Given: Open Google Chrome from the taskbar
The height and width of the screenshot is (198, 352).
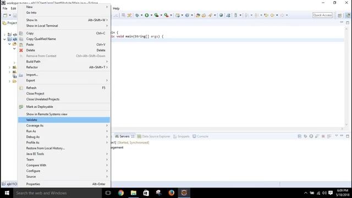Looking at the screenshot, I should [121, 193].
